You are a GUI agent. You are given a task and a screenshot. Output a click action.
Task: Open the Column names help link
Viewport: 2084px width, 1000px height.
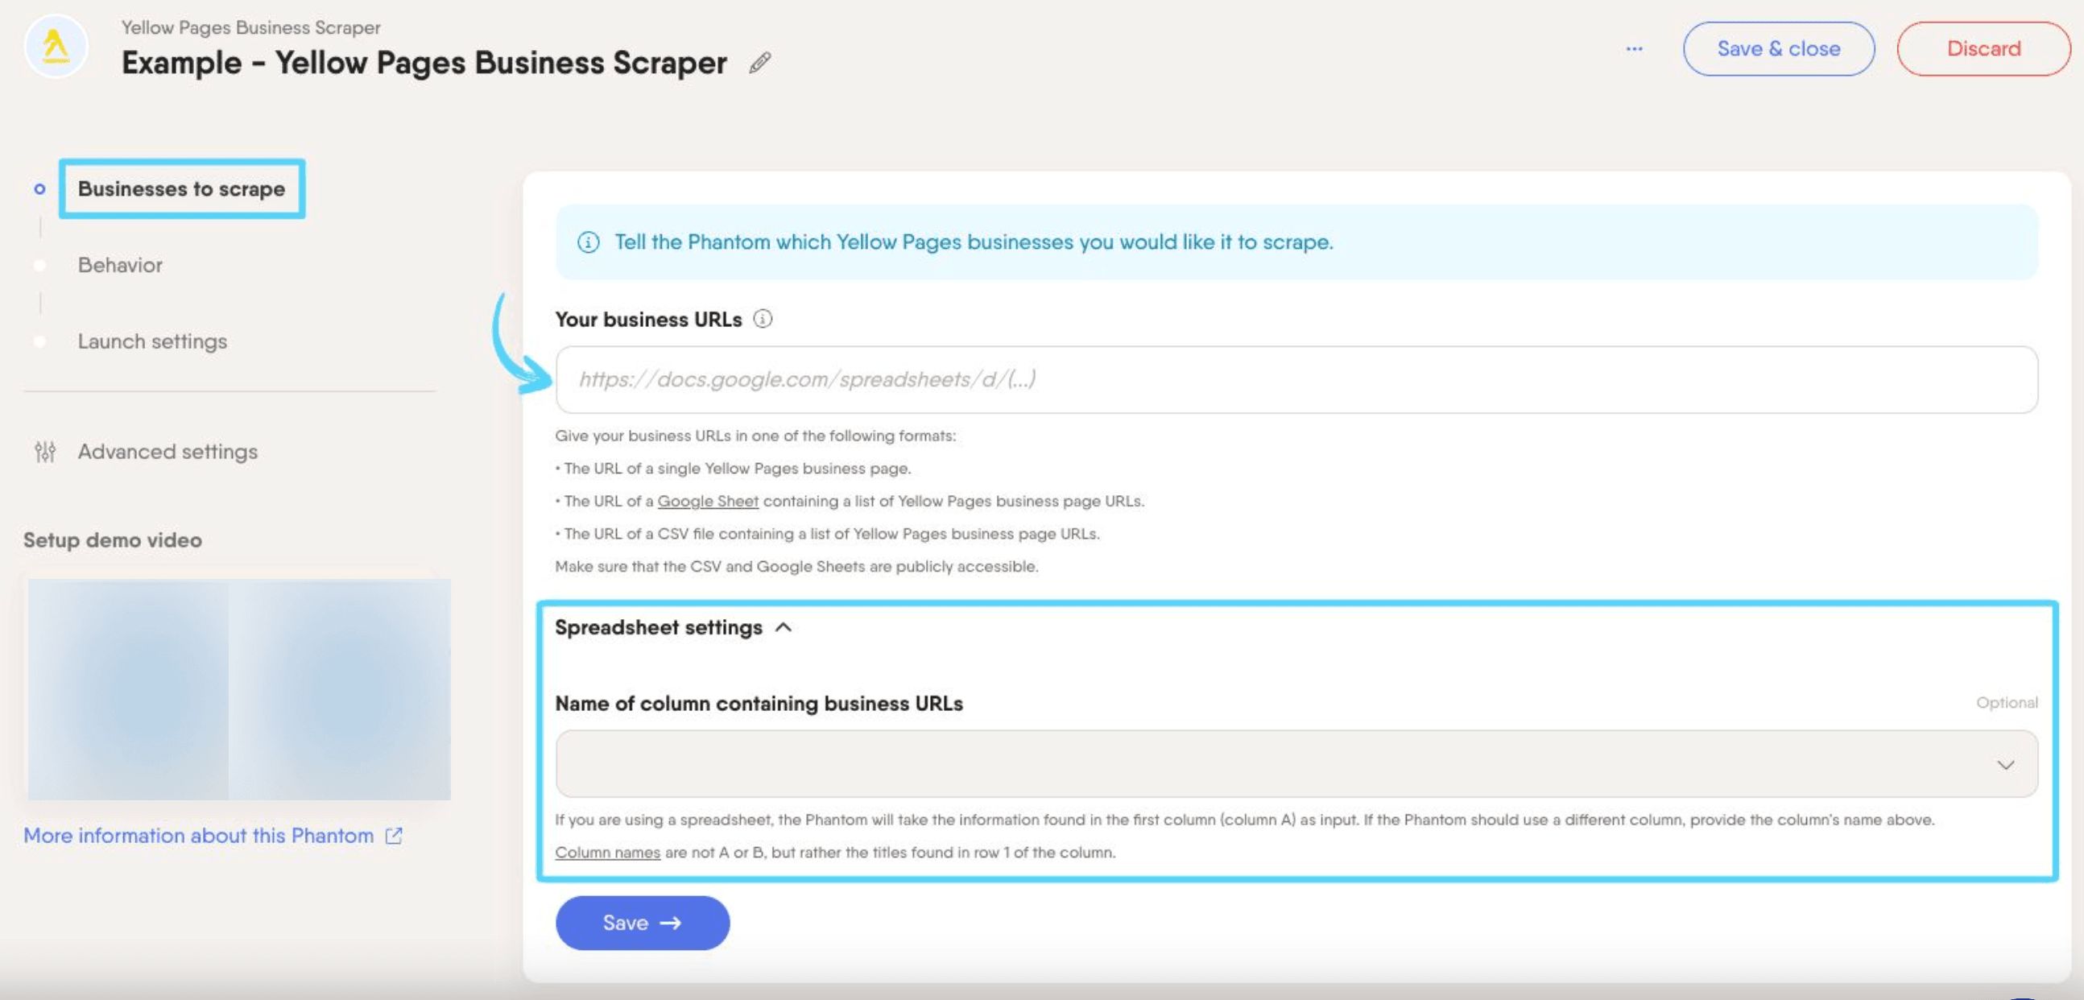pos(607,852)
